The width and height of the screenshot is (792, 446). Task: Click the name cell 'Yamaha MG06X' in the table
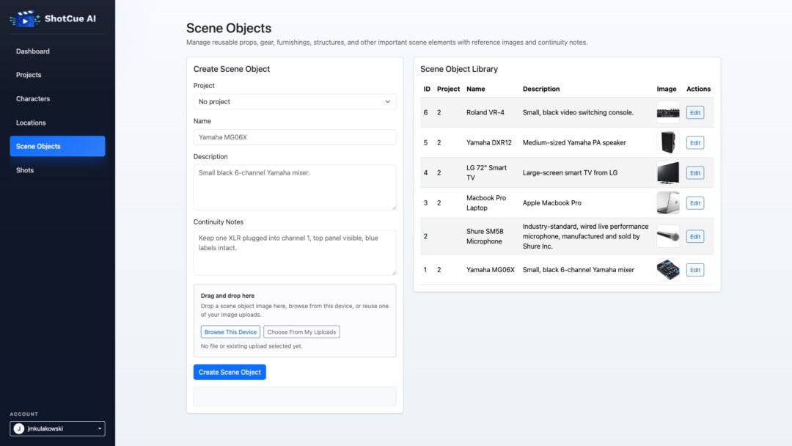490,270
